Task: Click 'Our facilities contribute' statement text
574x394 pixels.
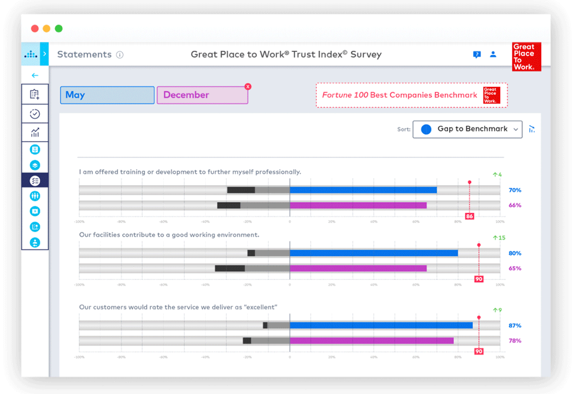Action: point(169,235)
